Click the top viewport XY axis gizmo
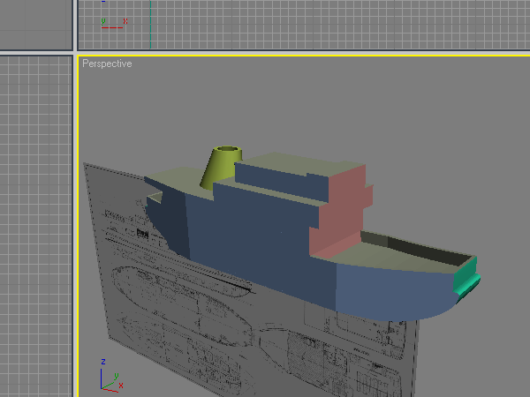 [x=114, y=23]
